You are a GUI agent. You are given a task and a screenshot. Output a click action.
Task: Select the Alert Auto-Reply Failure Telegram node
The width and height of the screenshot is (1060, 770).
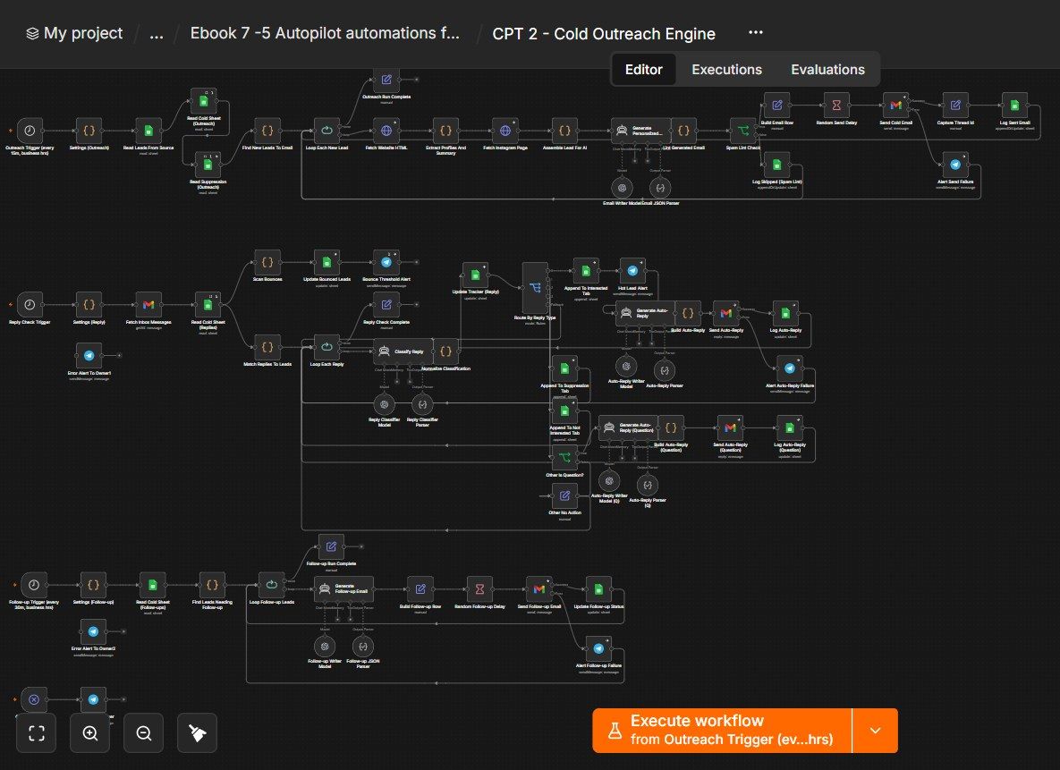point(790,368)
